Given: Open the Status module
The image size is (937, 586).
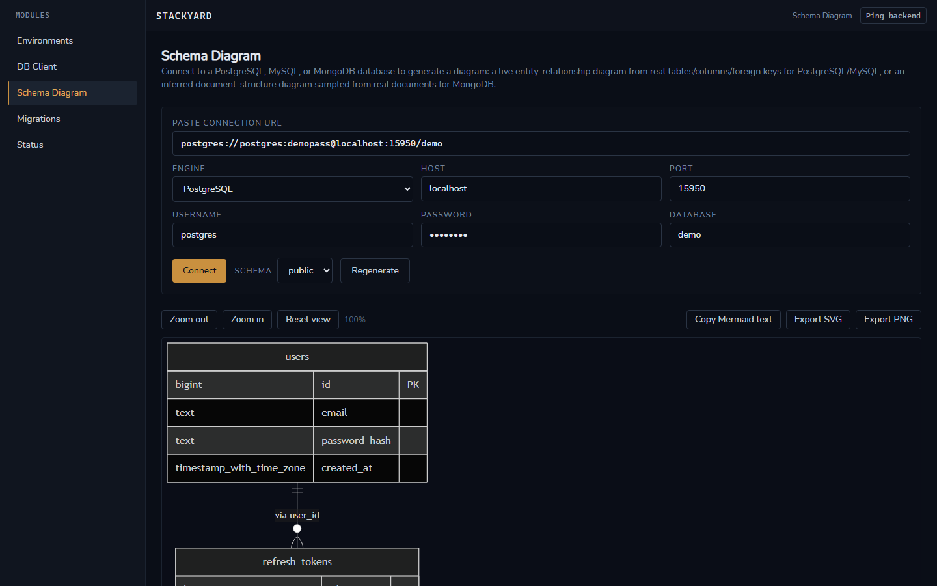Looking at the screenshot, I should tap(72, 145).
